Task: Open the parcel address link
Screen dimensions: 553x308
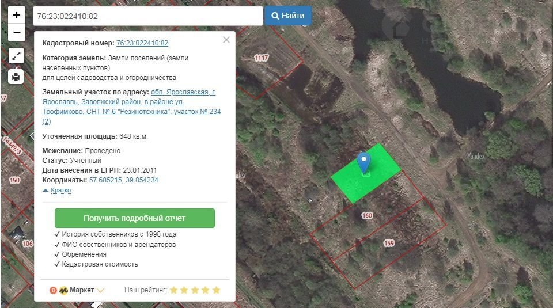Action: 131,107
